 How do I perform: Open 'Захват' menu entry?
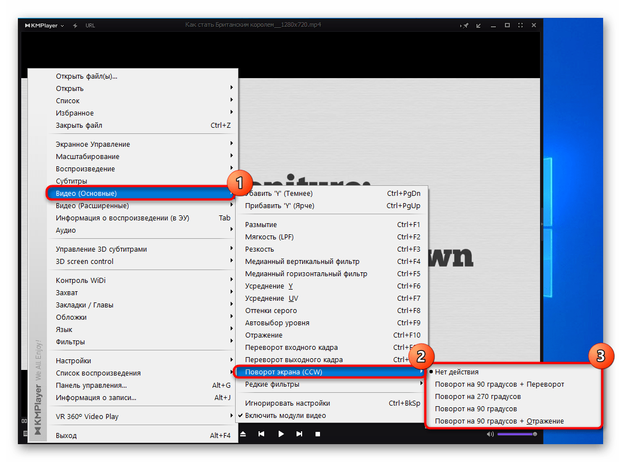point(141,292)
